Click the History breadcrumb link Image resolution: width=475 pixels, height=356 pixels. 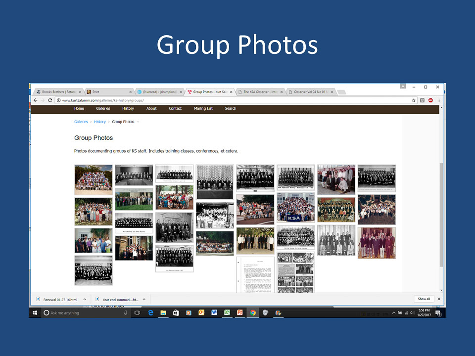click(x=100, y=122)
